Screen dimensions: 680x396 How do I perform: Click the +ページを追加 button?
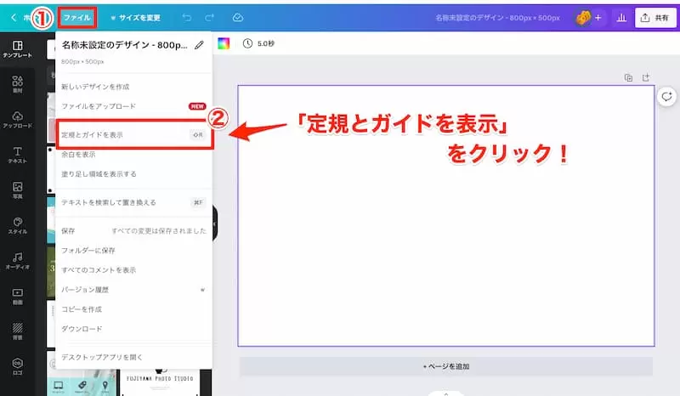coord(446,366)
